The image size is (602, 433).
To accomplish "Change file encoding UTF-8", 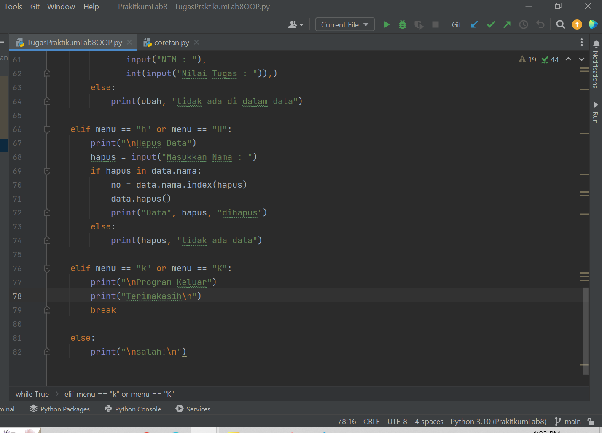I will pyautogui.click(x=397, y=421).
